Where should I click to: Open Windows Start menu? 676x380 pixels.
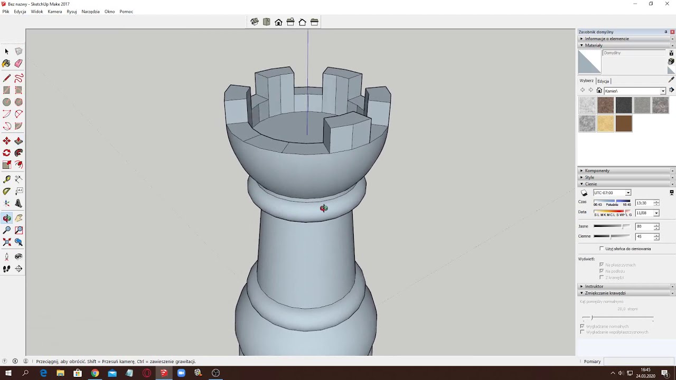click(8, 373)
